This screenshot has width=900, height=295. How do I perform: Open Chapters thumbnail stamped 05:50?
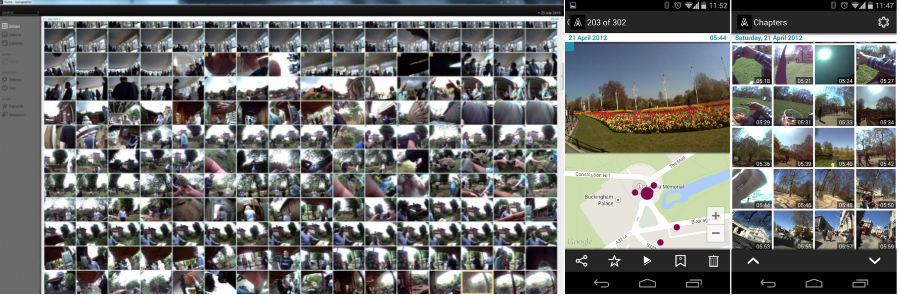coord(876,189)
